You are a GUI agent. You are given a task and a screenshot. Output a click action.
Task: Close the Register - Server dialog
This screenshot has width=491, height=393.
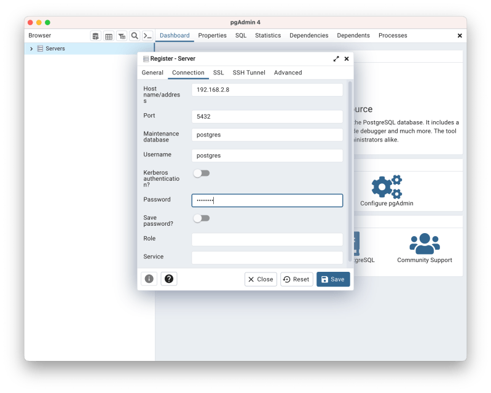click(x=347, y=59)
